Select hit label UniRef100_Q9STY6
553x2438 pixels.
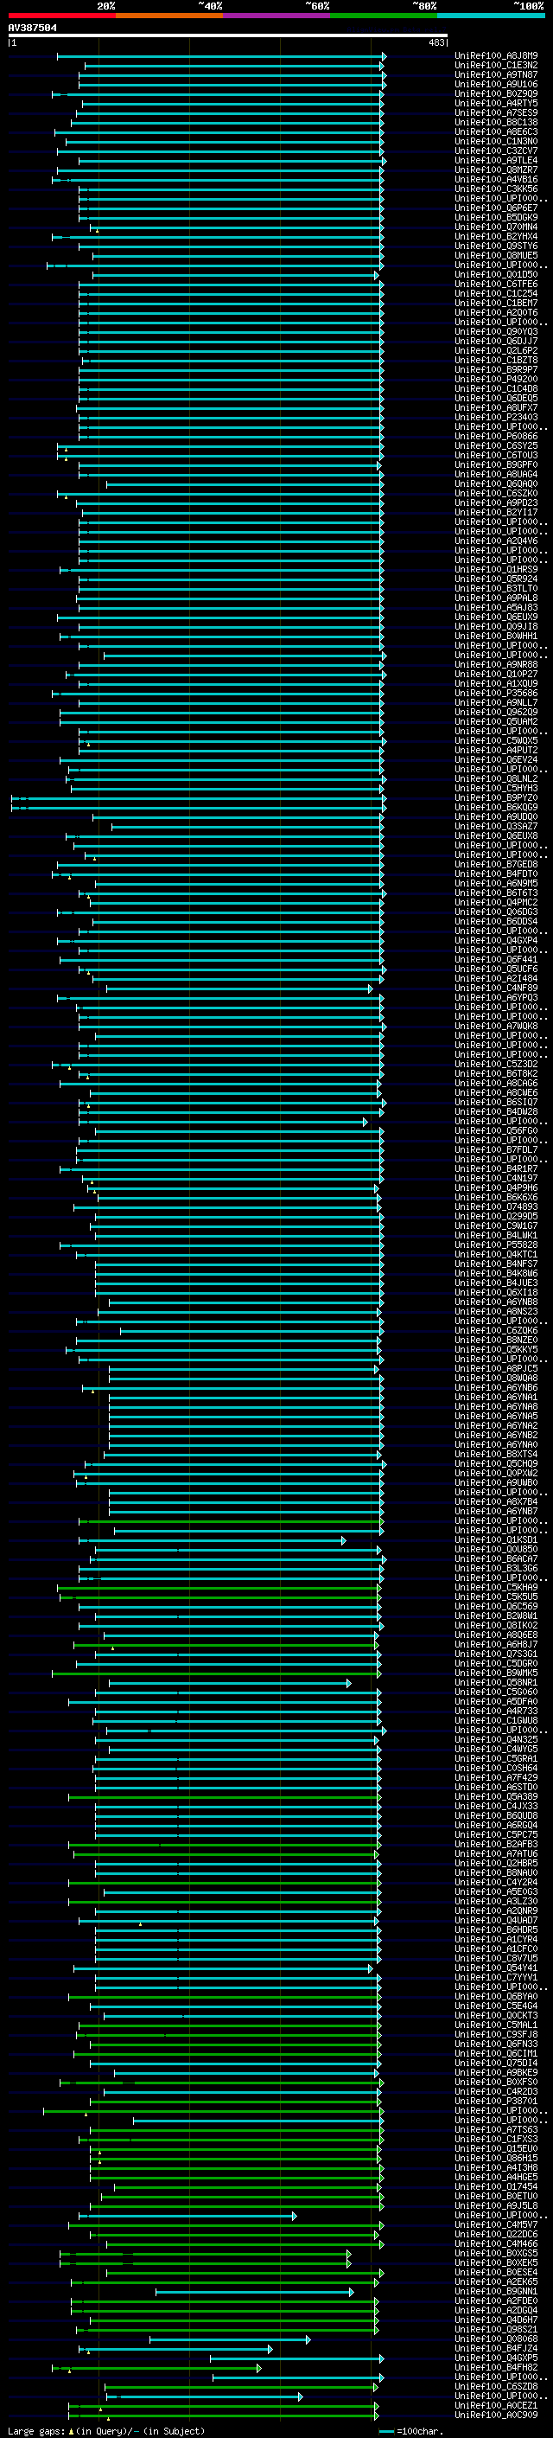[x=496, y=246]
